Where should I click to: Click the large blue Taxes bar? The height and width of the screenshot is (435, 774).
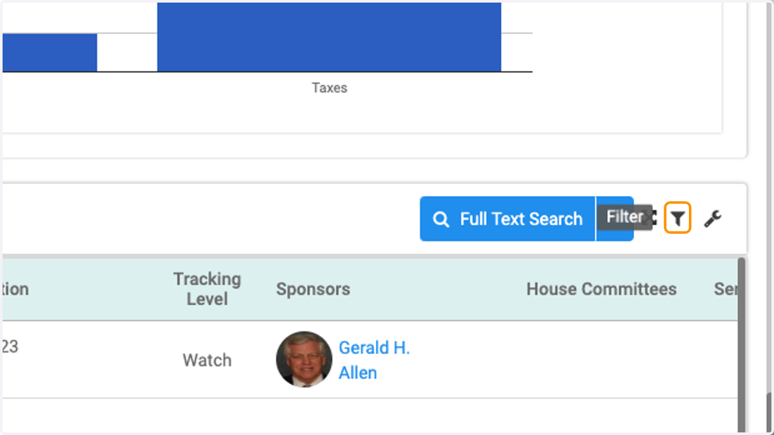click(x=329, y=37)
